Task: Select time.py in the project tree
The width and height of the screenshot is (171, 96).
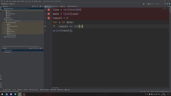Action: click(x=9, y=17)
